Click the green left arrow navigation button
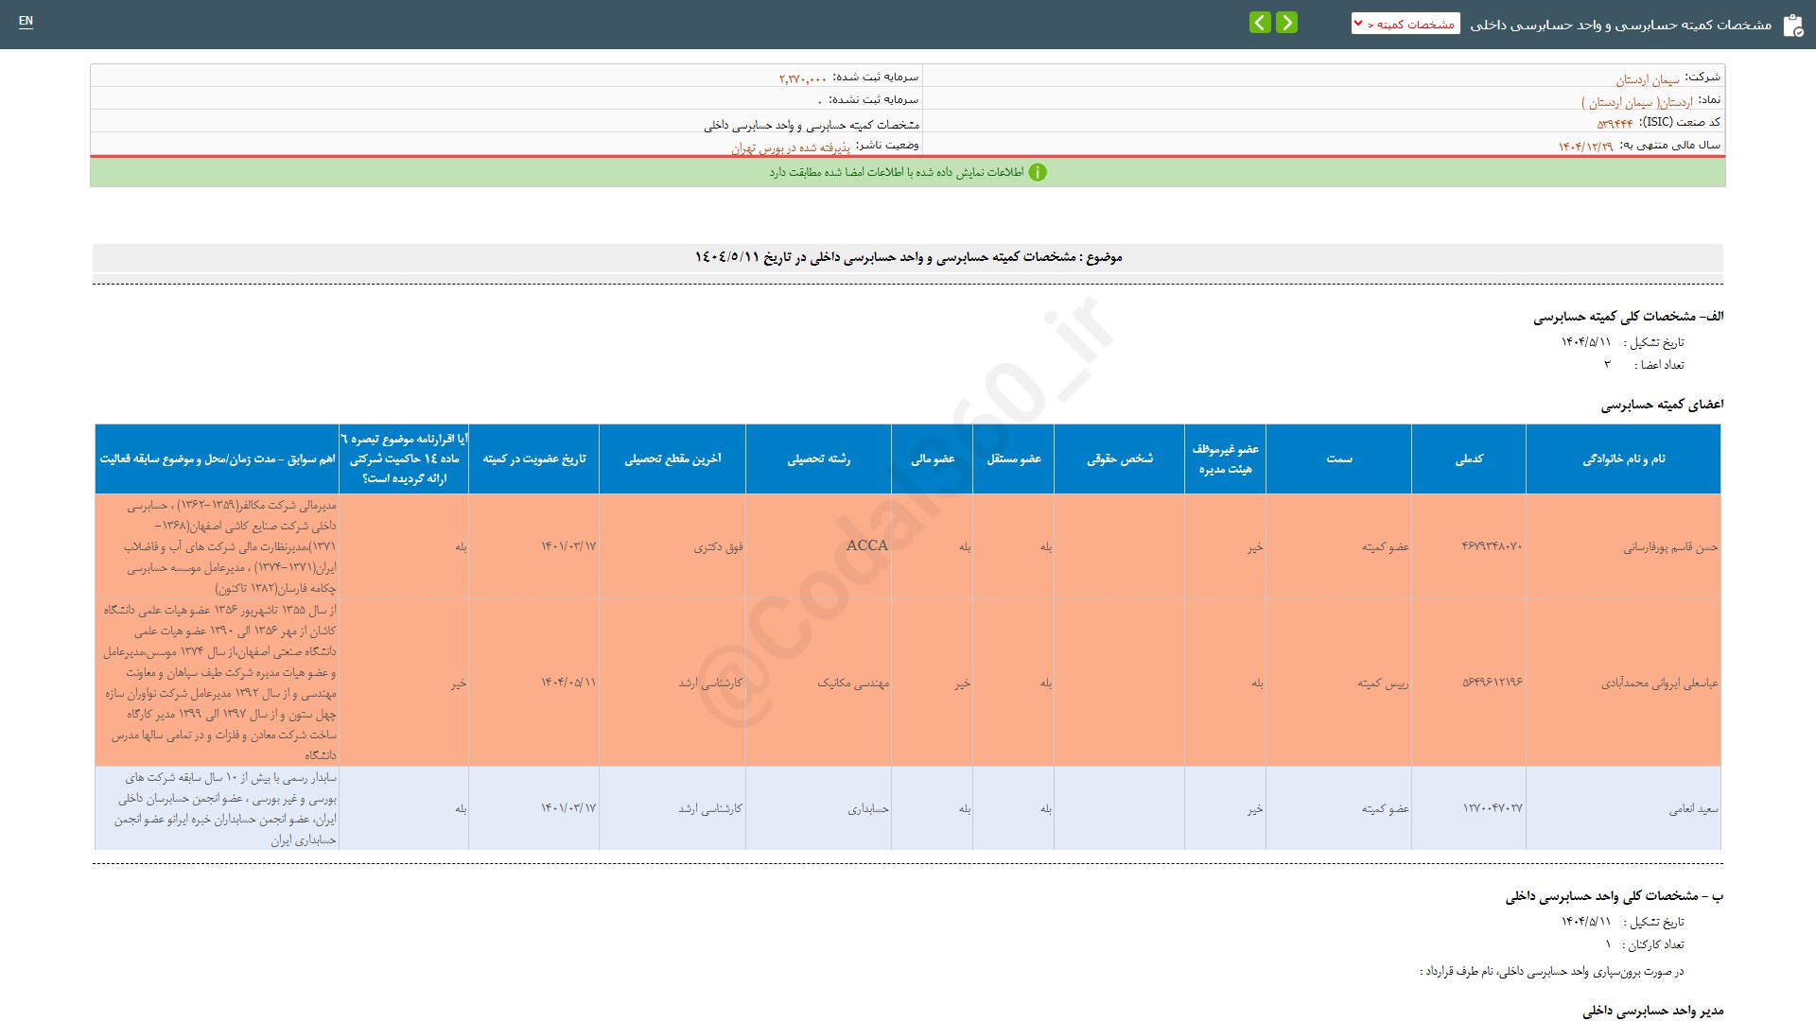 (1260, 23)
